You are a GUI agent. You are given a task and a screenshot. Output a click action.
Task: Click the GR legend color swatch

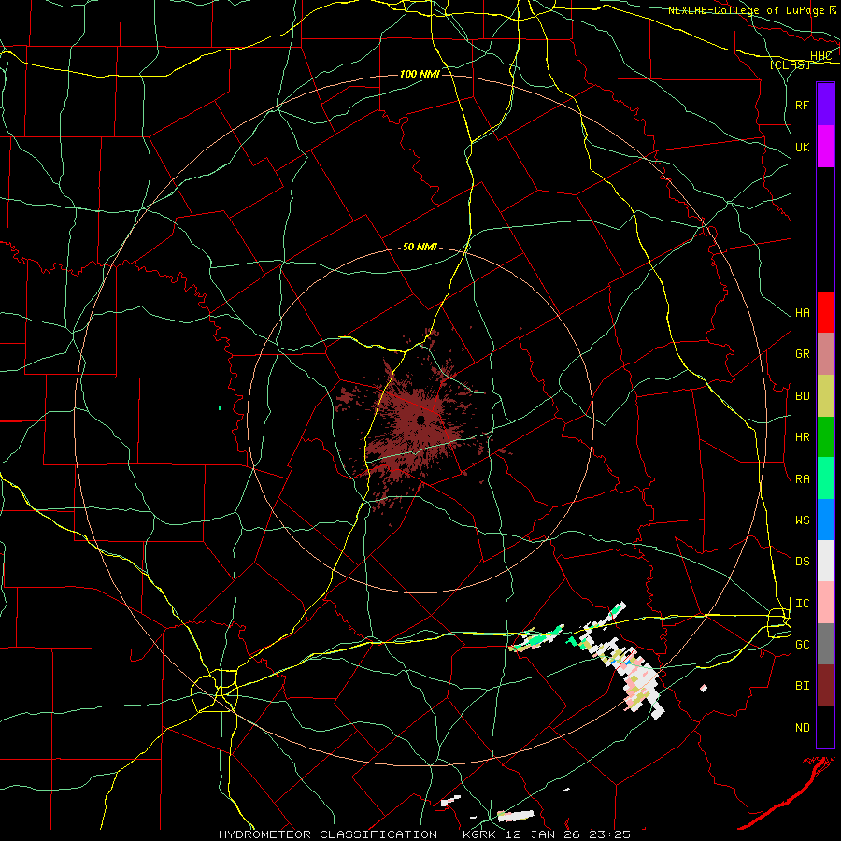pos(825,354)
